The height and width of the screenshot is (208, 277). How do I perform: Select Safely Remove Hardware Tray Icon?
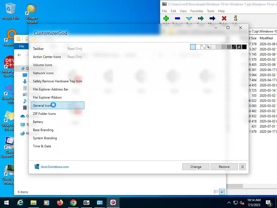coord(58,81)
